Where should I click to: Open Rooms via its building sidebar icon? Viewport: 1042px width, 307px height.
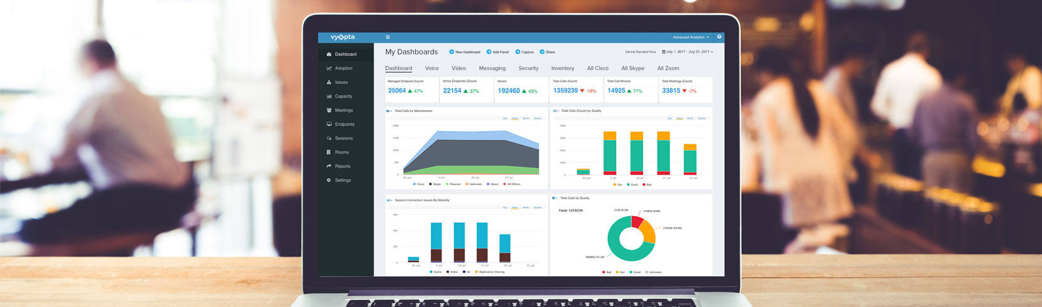[329, 153]
